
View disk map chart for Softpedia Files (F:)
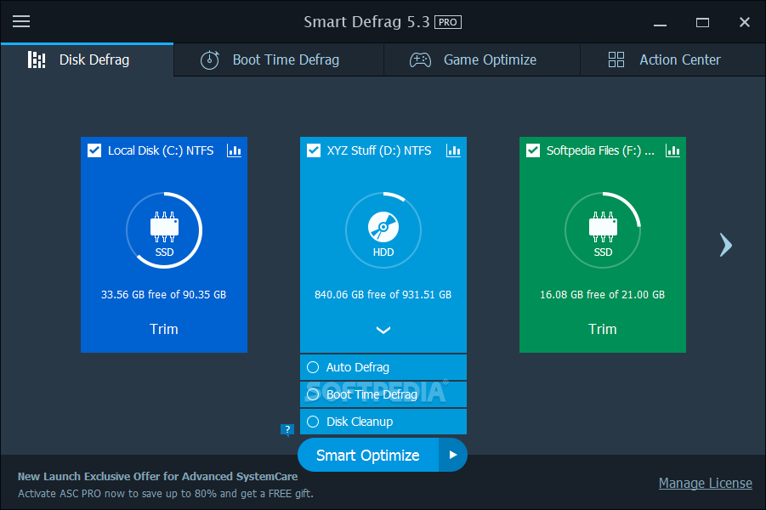672,150
